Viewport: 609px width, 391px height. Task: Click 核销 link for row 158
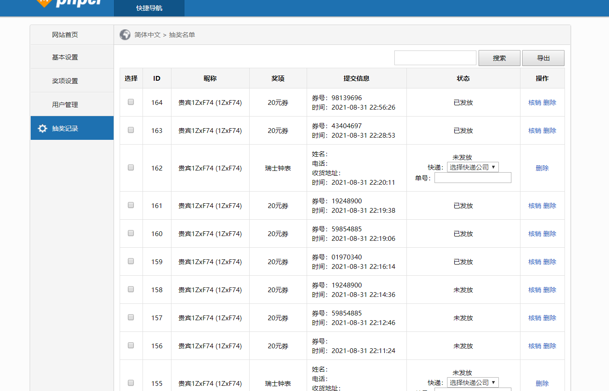(535, 290)
